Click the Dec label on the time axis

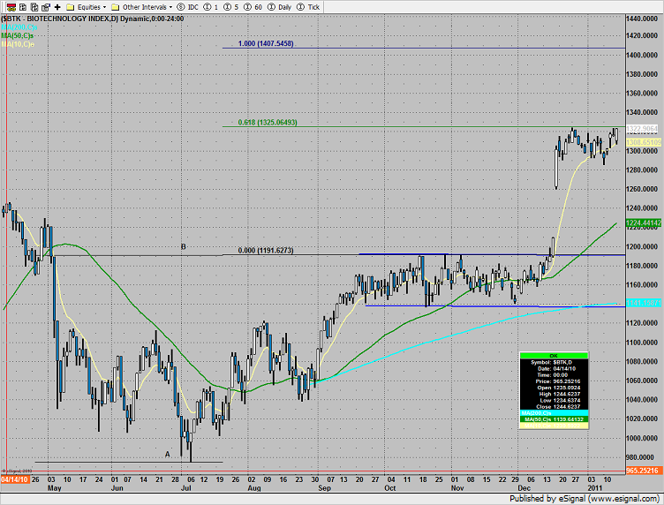click(x=524, y=488)
